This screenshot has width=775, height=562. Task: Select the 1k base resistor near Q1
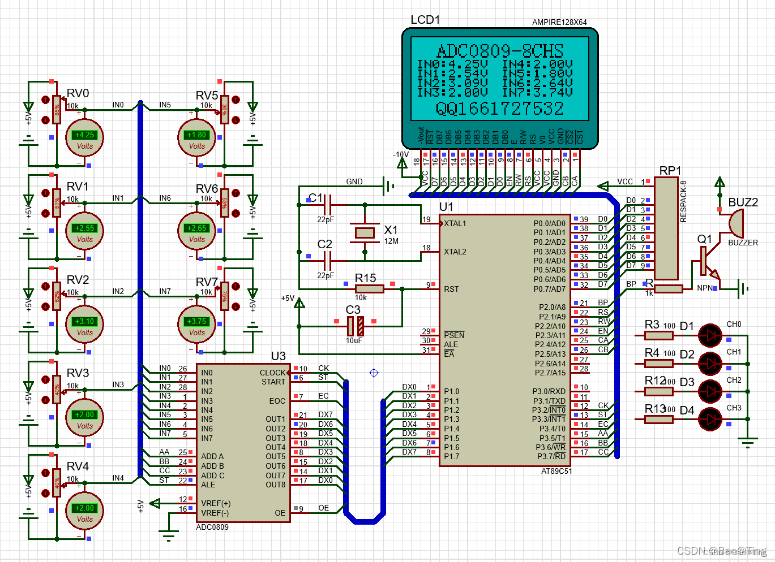(x=669, y=289)
